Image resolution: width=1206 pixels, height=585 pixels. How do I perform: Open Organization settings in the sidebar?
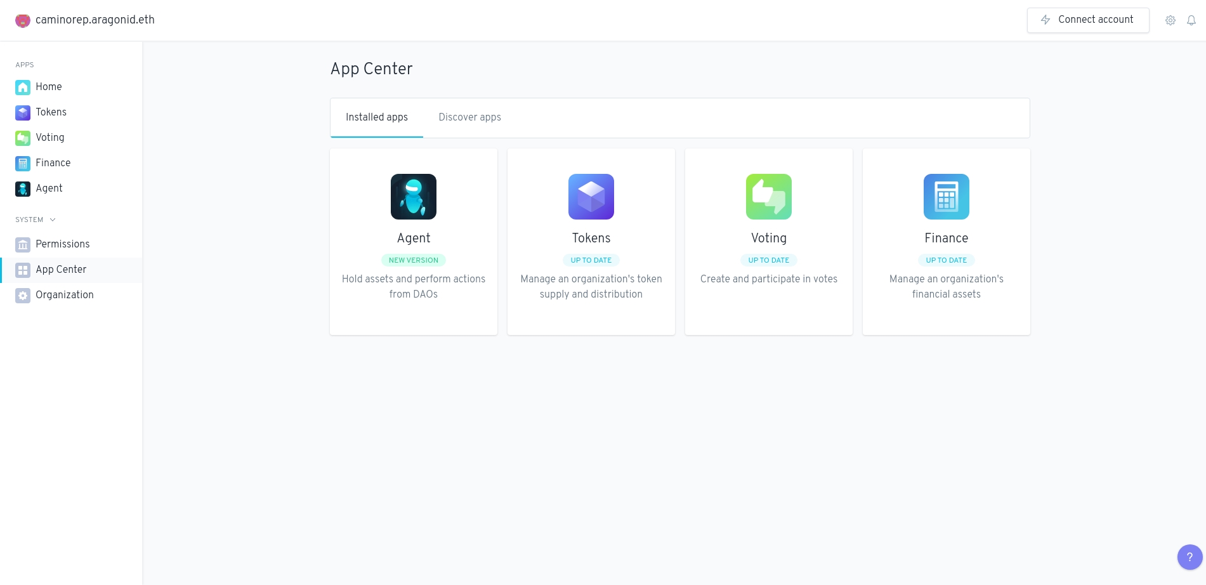64,295
